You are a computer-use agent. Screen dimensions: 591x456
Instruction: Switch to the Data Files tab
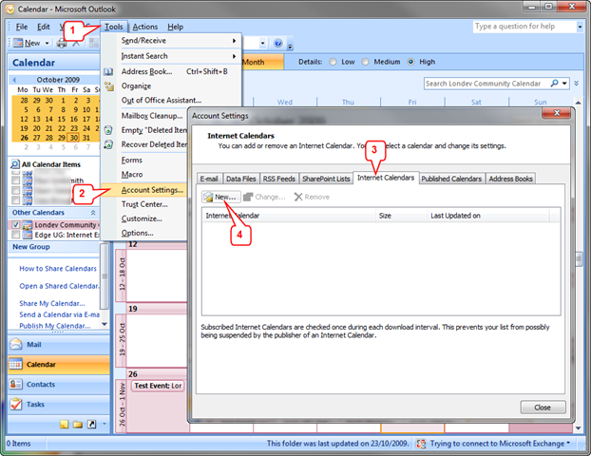240,179
